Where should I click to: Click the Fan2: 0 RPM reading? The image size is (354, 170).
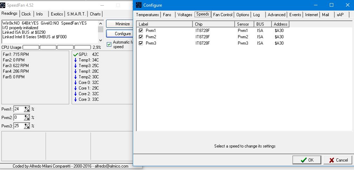coord(14,60)
